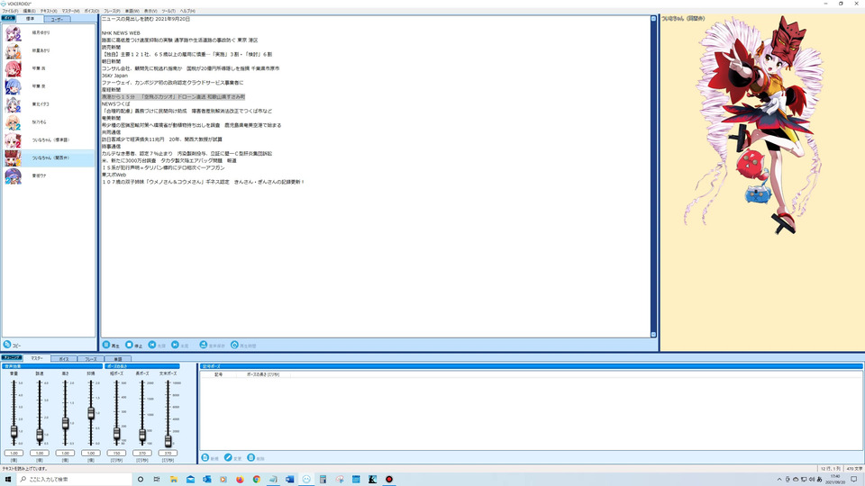The image size is (865, 486).
Task: Click the 音量 value input field
Action: point(14,453)
